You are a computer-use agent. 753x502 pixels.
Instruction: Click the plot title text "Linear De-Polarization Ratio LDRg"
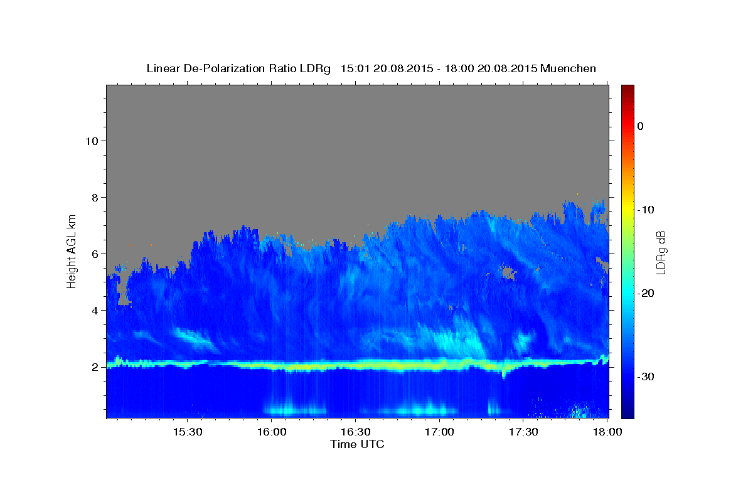(x=238, y=68)
